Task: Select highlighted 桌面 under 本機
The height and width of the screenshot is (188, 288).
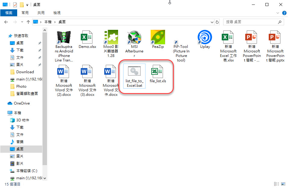Action: click(x=21, y=149)
